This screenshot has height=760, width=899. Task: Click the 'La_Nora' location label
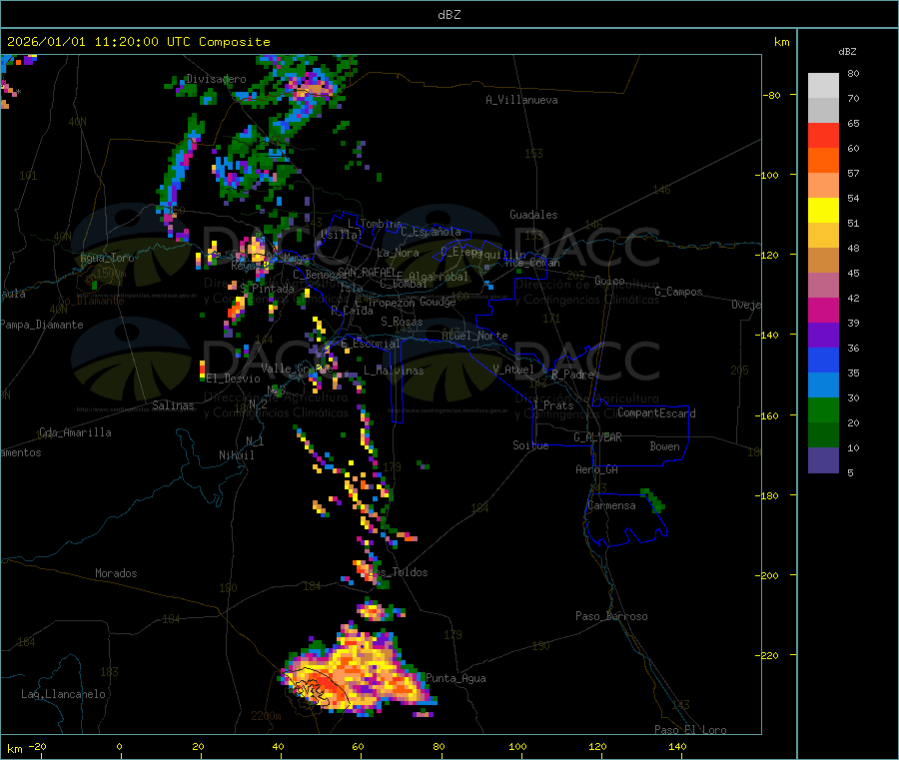tap(398, 253)
